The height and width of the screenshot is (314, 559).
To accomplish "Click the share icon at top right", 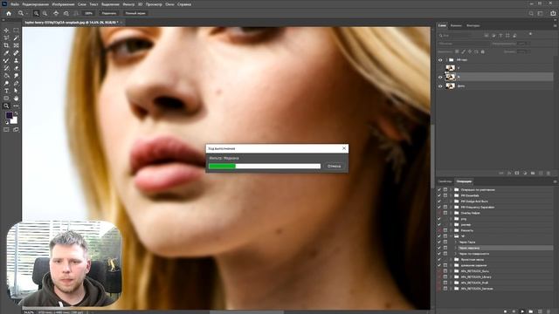I will pyautogui.click(x=553, y=13).
